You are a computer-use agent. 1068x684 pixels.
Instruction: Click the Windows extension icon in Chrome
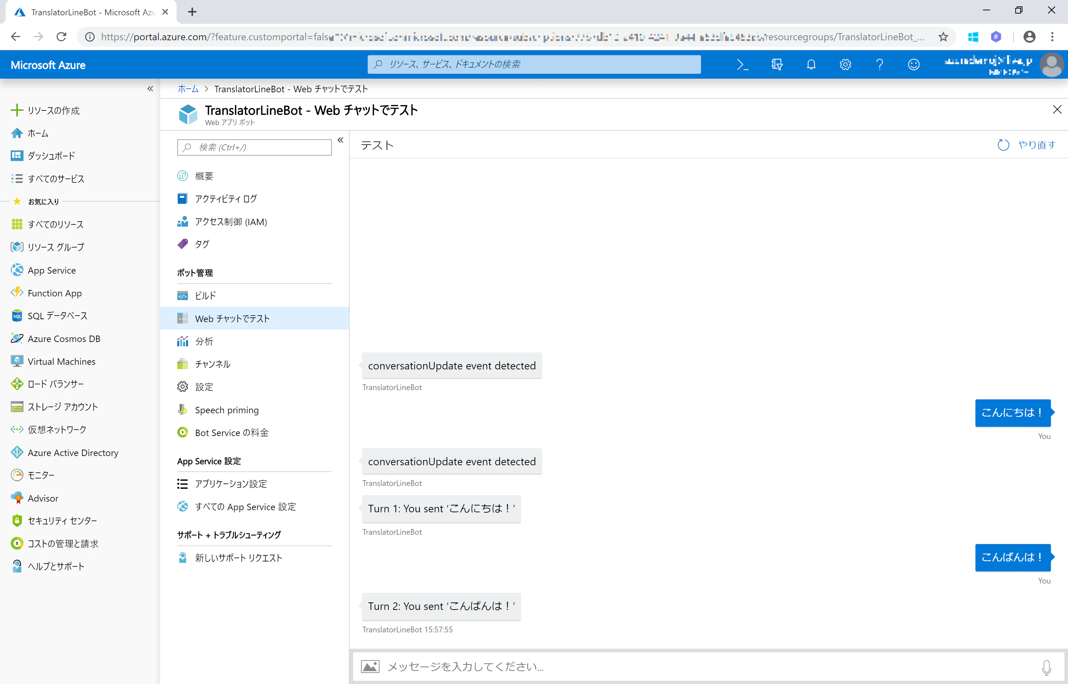pos(973,37)
